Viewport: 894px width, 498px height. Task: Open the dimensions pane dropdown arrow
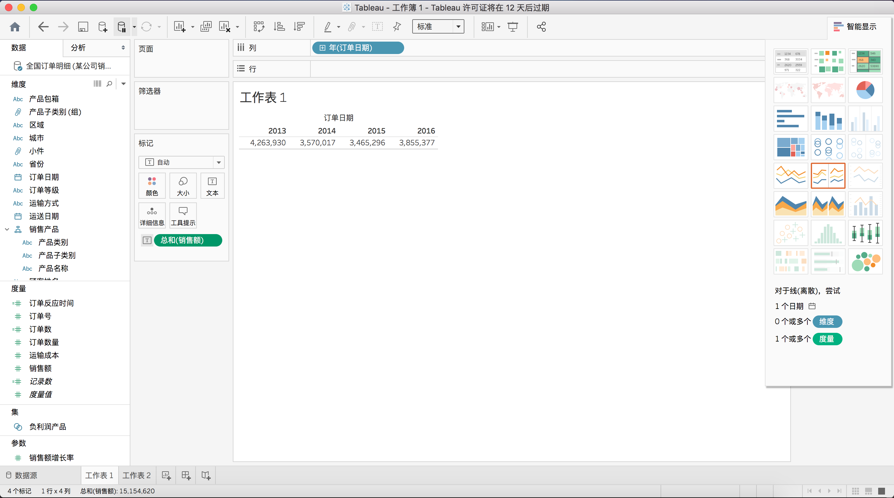(x=123, y=84)
